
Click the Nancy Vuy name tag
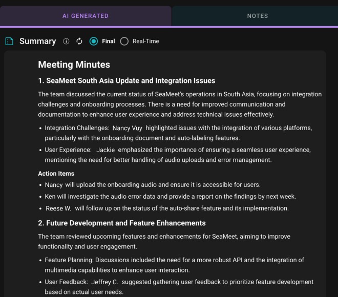point(130,128)
